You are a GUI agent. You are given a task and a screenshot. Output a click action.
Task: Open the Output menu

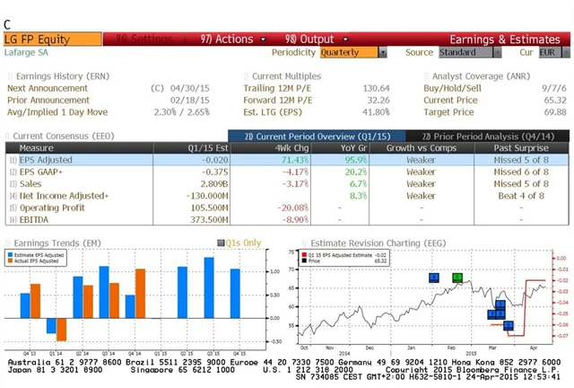tap(309, 40)
